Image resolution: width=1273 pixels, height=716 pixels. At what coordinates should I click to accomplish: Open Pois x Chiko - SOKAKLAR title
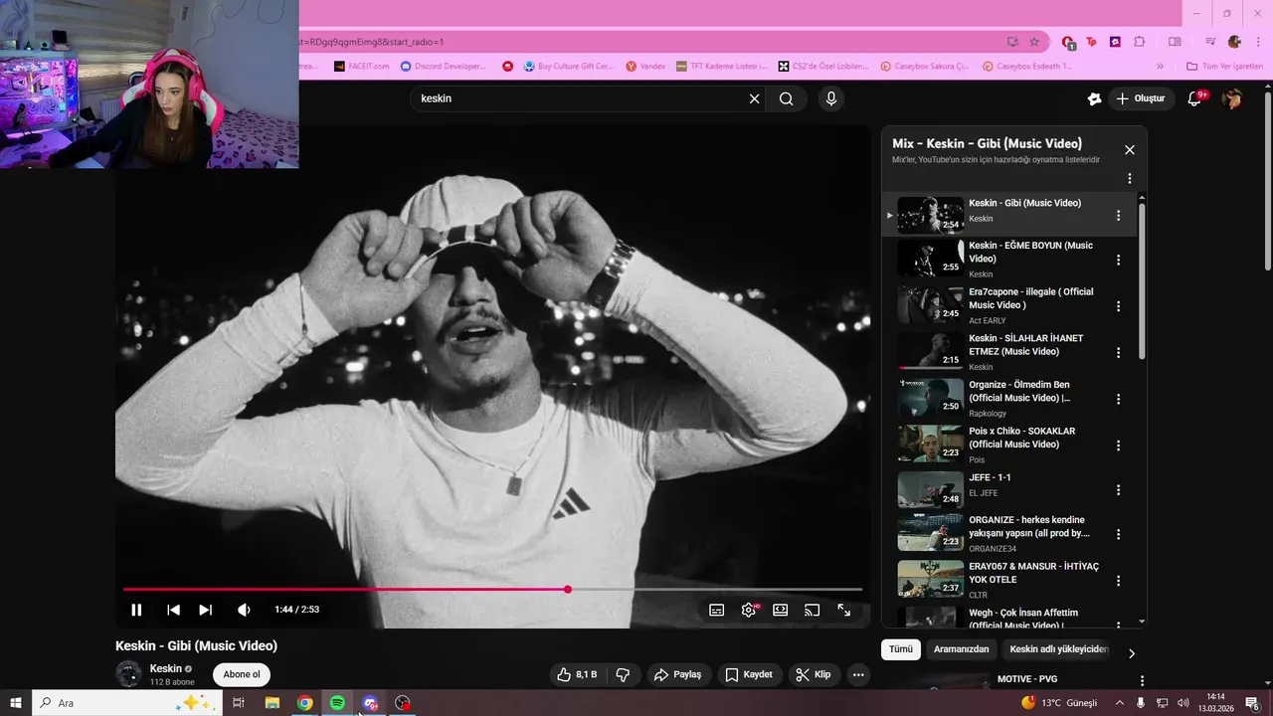[x=1022, y=438]
